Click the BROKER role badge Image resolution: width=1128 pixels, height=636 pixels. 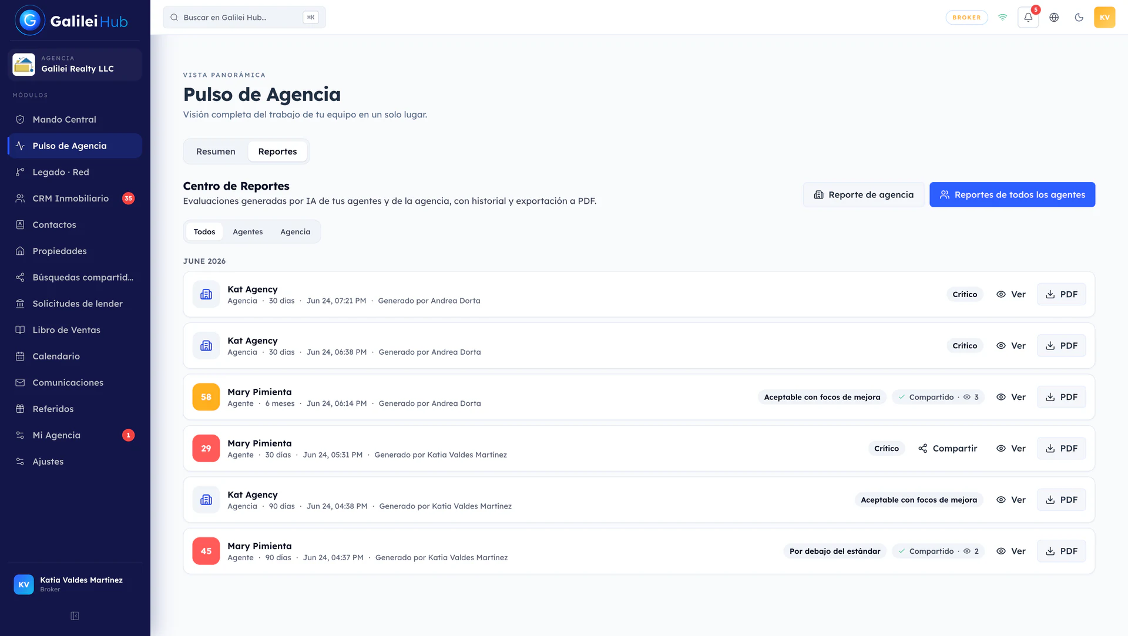[x=966, y=18]
